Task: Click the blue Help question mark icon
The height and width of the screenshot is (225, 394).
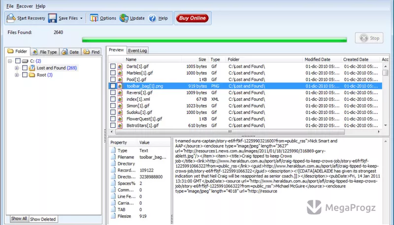Action: (152, 18)
